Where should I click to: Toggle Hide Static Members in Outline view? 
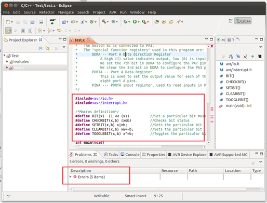click(245, 56)
